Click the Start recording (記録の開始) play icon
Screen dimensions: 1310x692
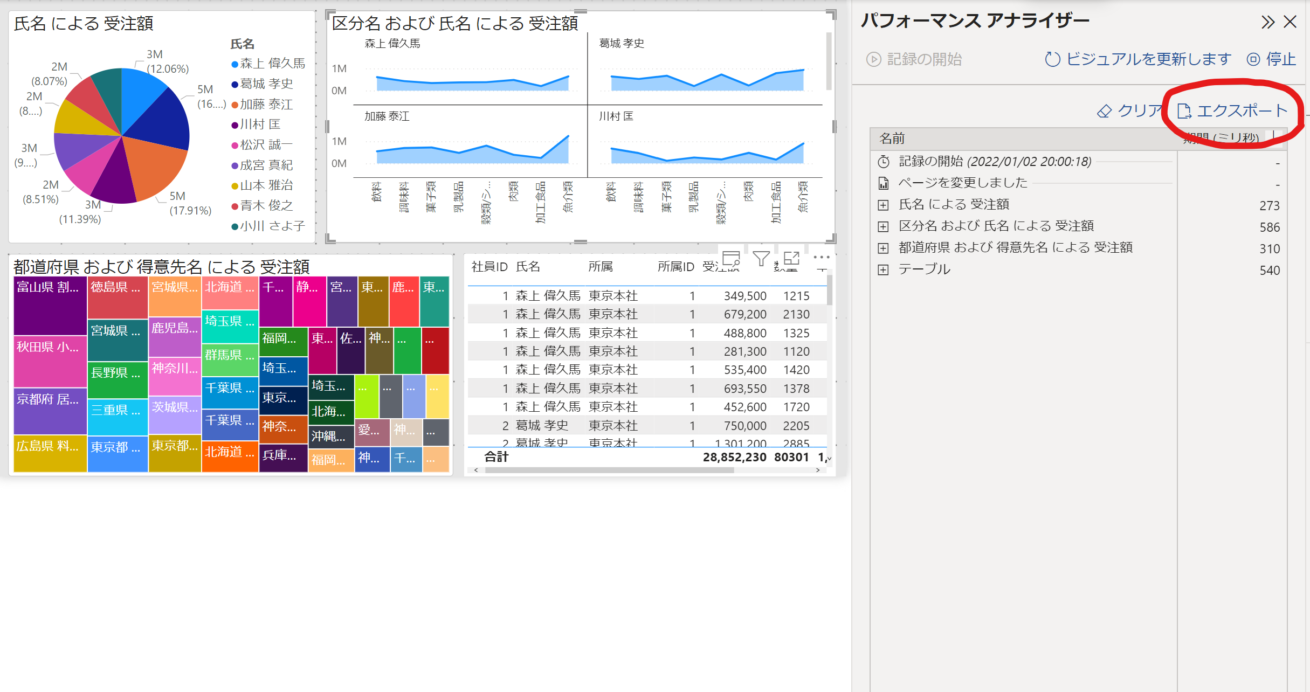(x=873, y=59)
